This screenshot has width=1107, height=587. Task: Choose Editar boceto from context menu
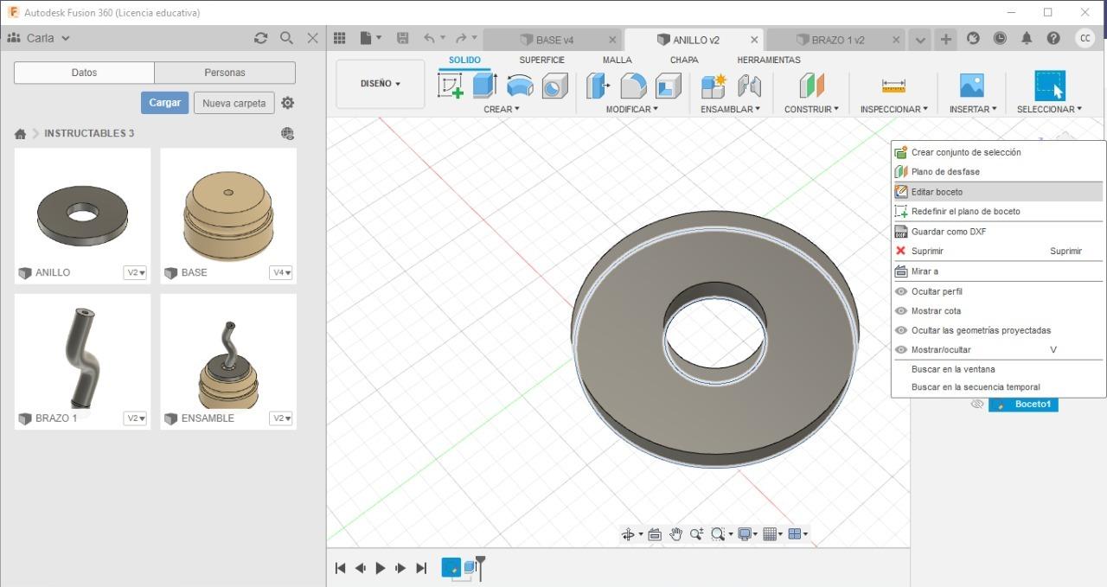[x=997, y=192]
